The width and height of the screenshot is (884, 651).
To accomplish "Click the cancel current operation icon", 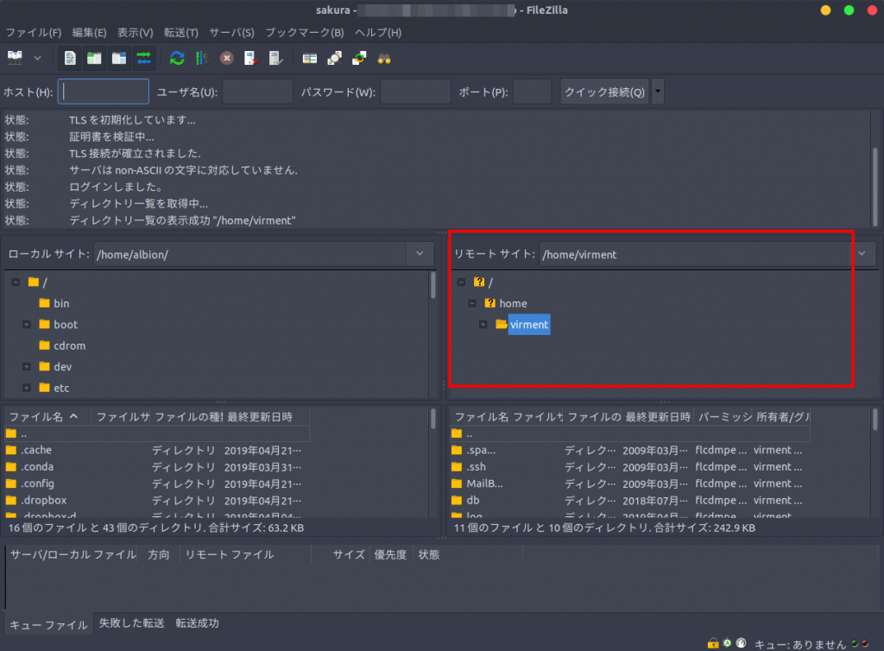I will click(x=226, y=58).
